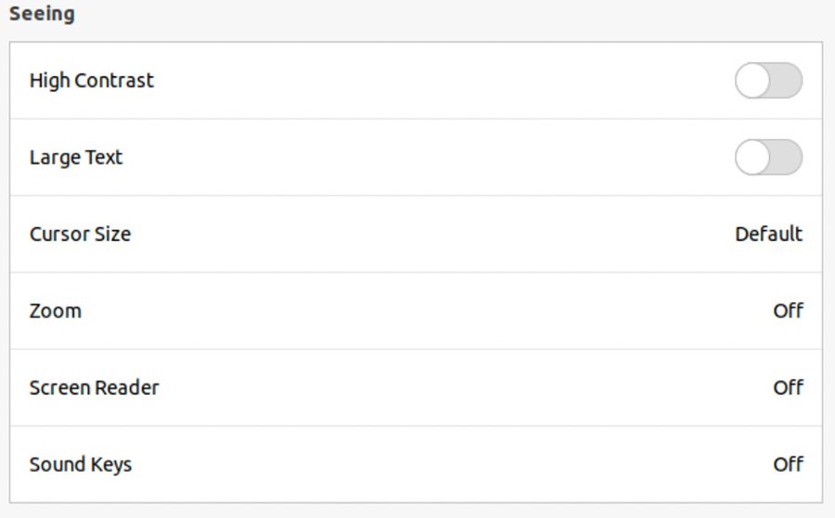Click the middle of the Sound Keys row
Image resolution: width=835 pixels, height=518 pixels.
pyautogui.click(x=416, y=464)
